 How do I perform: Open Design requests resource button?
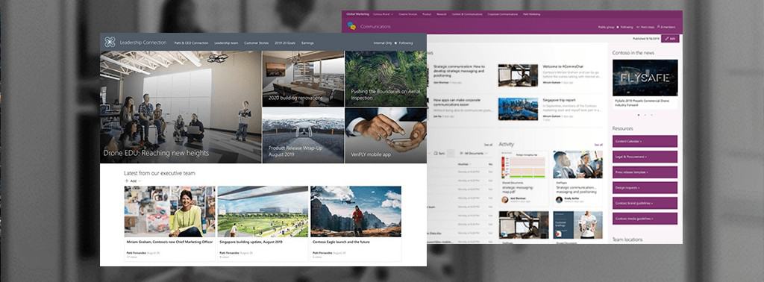[645, 187]
